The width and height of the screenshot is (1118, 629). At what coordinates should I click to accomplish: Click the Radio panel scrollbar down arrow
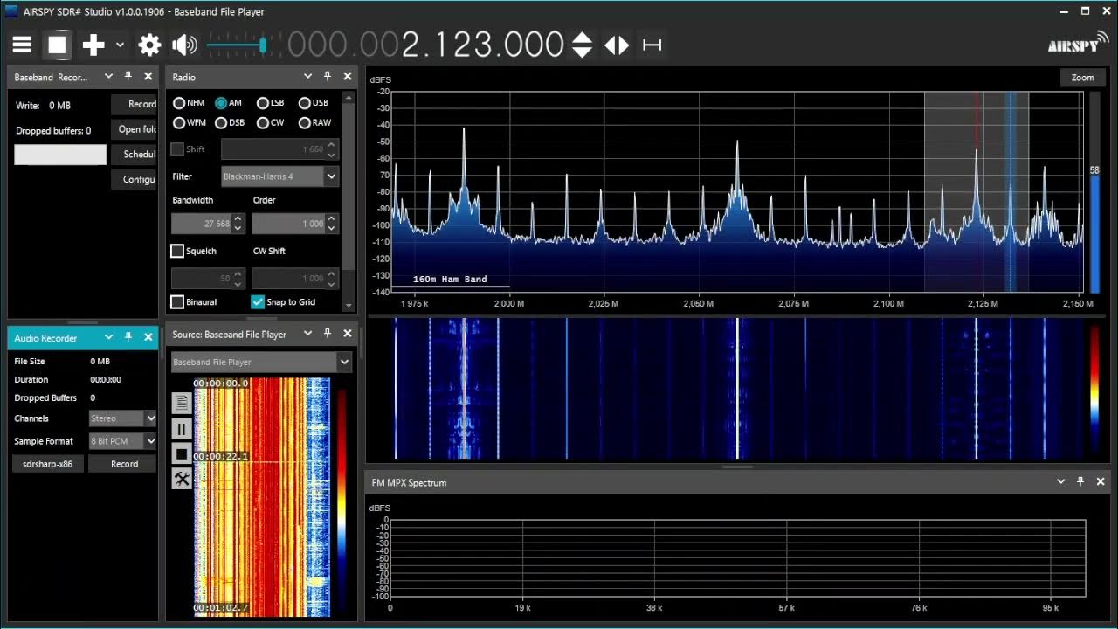coord(349,306)
